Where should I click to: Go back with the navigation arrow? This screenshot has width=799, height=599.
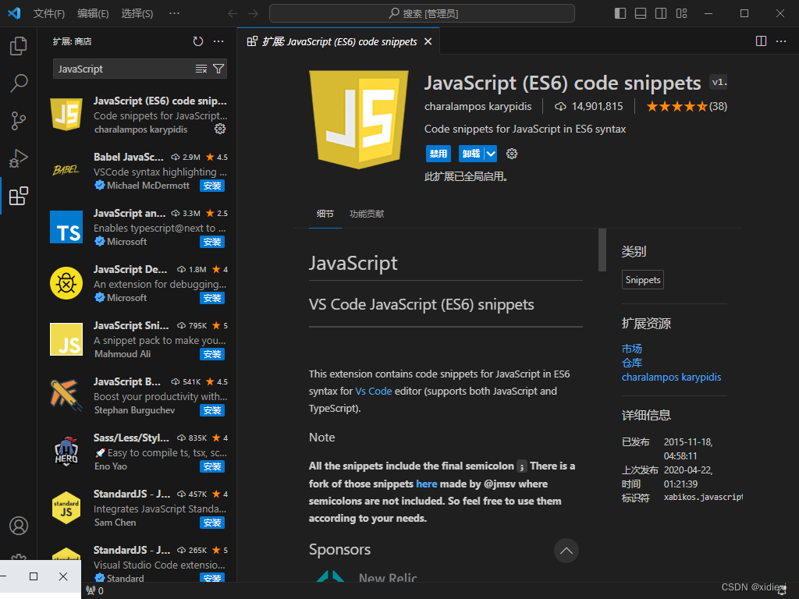click(233, 14)
